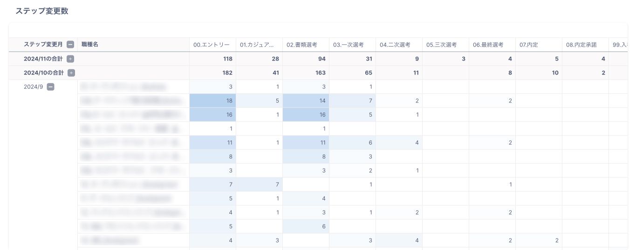This screenshot has height=250, width=636.
Task: Click the 118 entry total for 2024/11
Action: tap(227, 59)
